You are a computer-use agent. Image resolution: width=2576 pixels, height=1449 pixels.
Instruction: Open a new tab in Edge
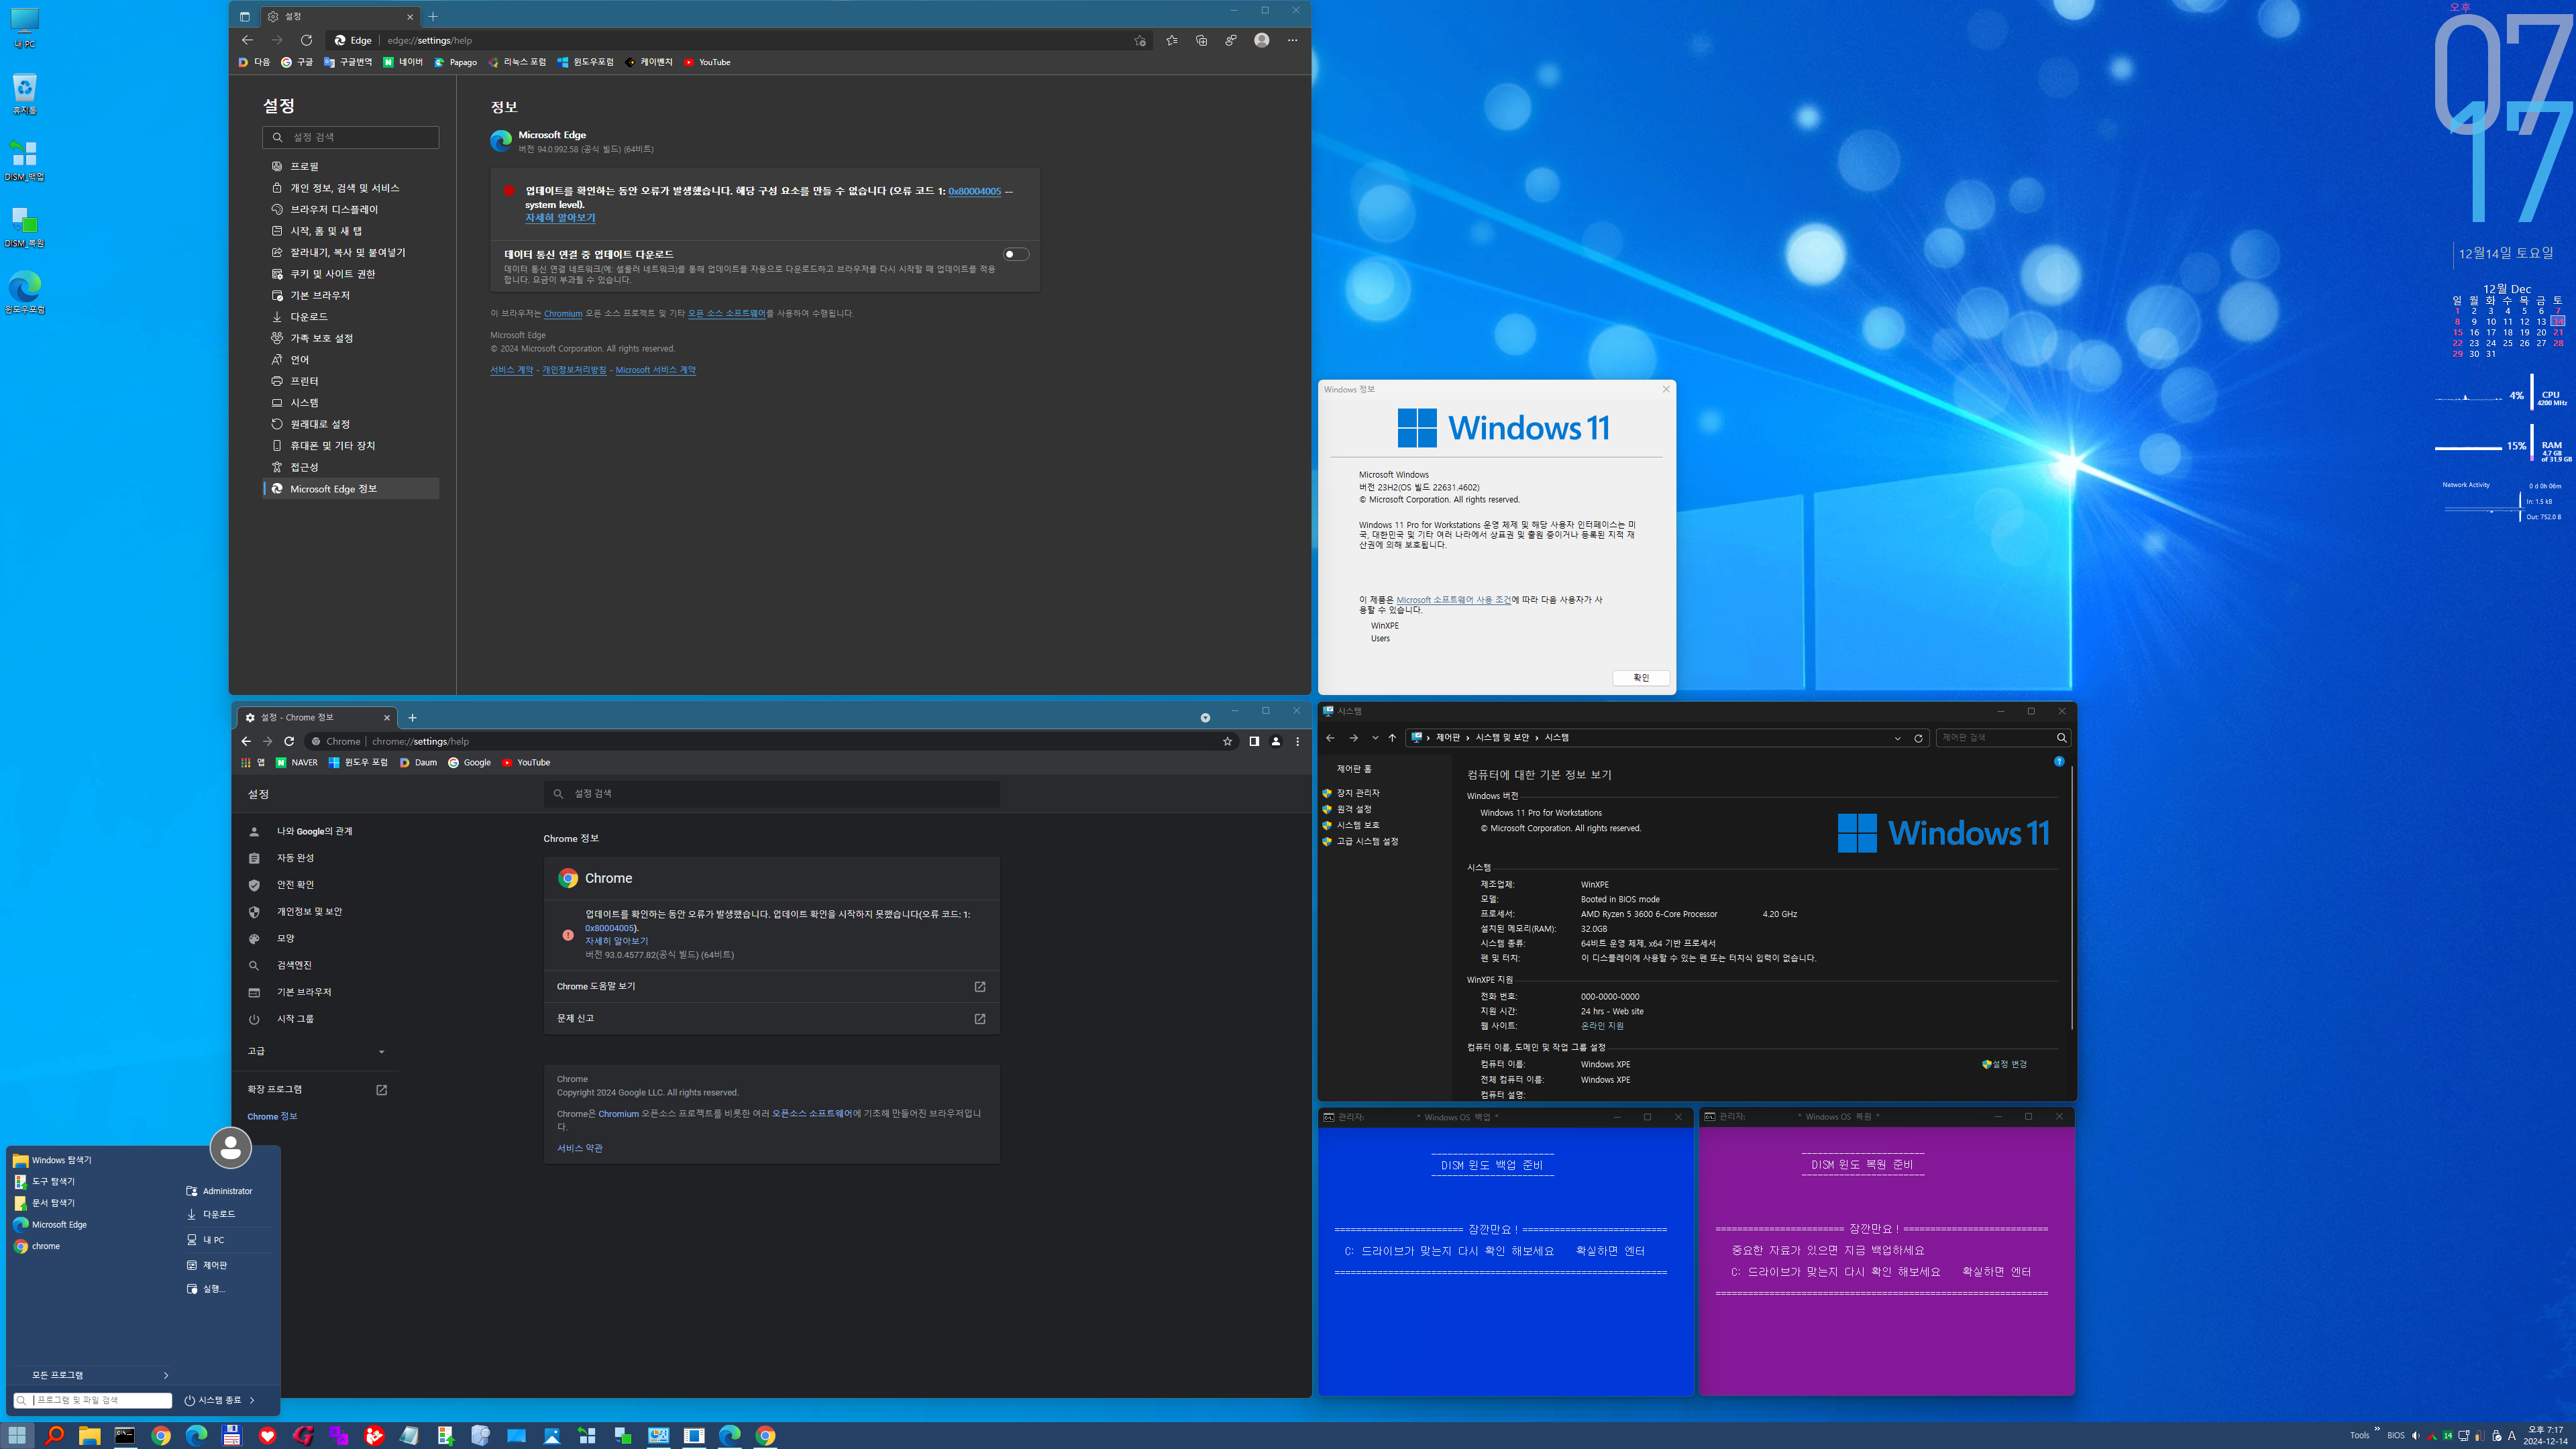point(433,16)
